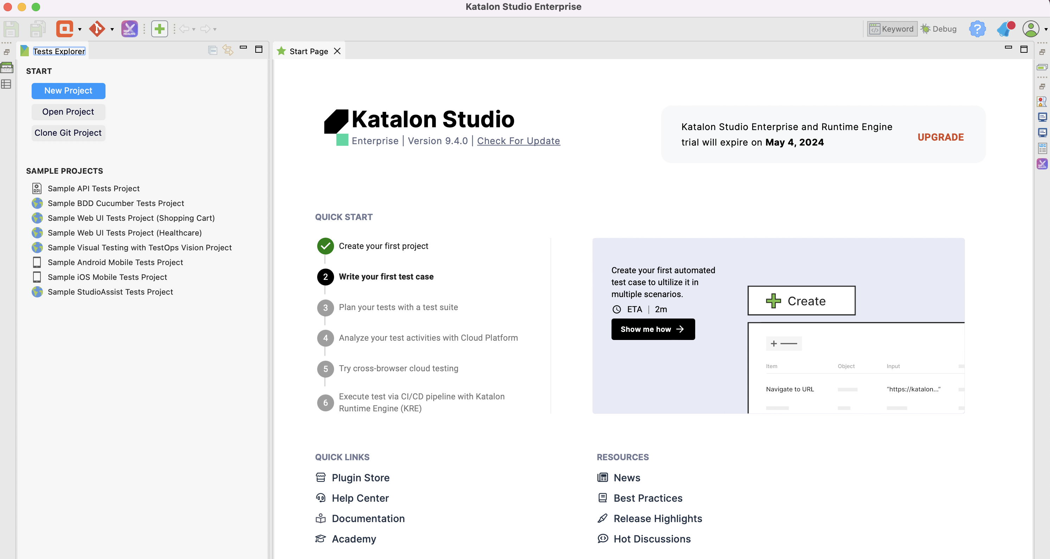Screen dimensions: 1050x559
Task: Open Sample StudioAssist Tests Project
Action: (x=103, y=292)
